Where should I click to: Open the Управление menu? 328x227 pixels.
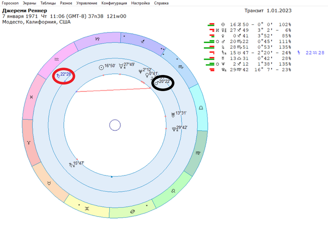(x=87, y=3)
